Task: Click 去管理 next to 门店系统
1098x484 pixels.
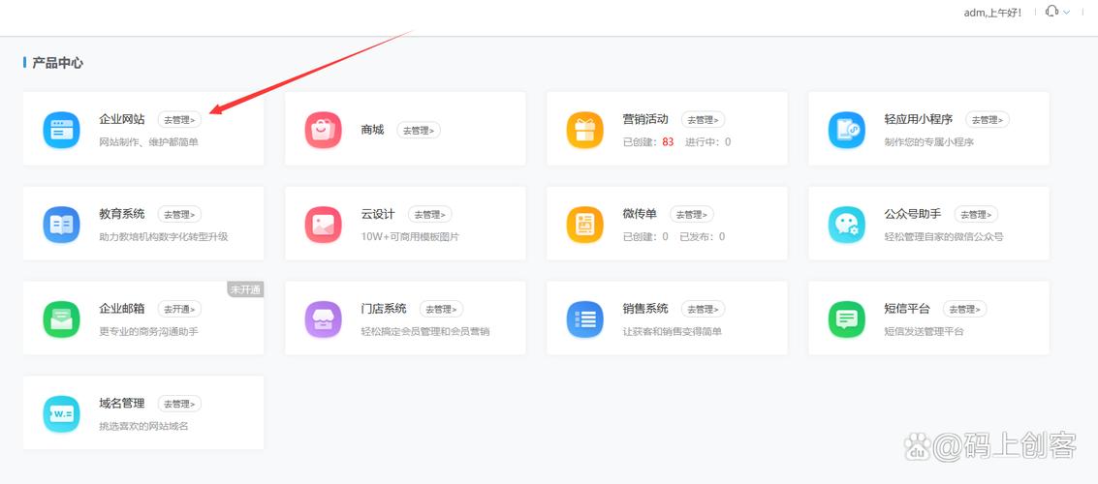Action: pos(441,309)
